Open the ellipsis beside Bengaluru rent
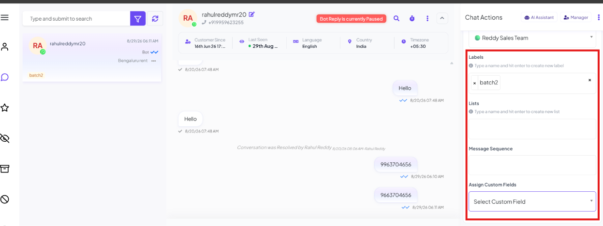This screenshot has width=603, height=226. (x=154, y=61)
